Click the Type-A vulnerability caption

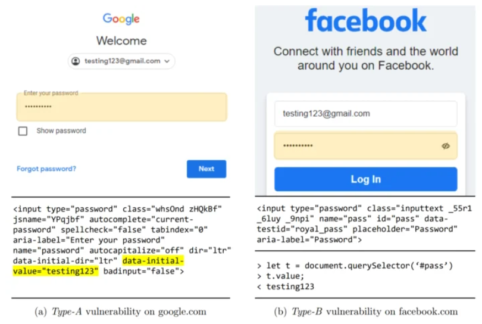[120, 311]
